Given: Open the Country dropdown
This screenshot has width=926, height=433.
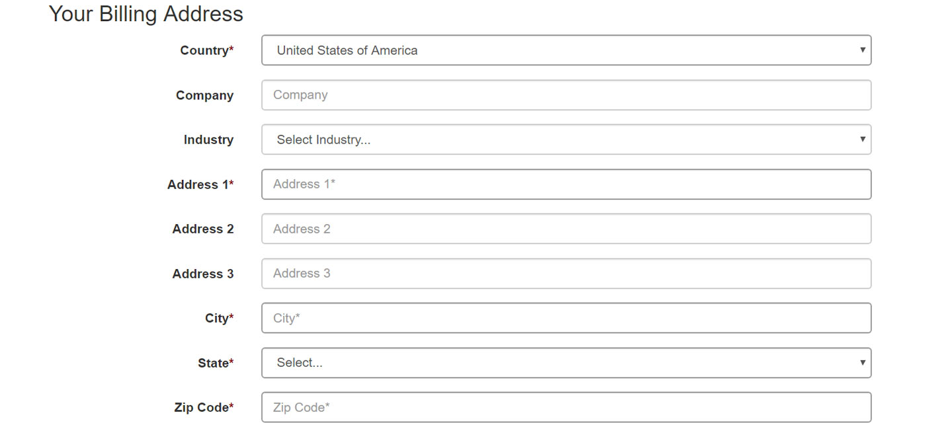Looking at the screenshot, I should tap(566, 50).
